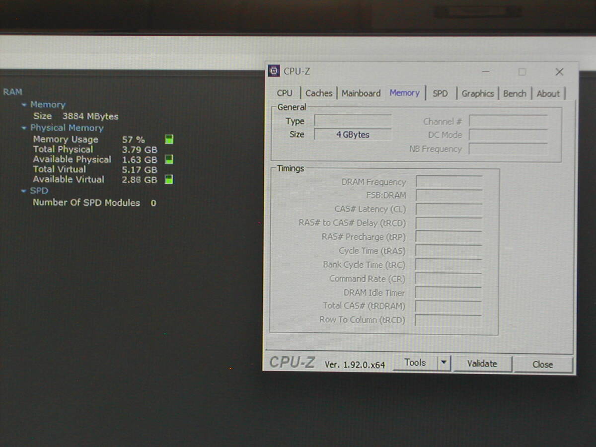Click the Size field showing 4 GBytes
The height and width of the screenshot is (447, 596).
coord(353,135)
